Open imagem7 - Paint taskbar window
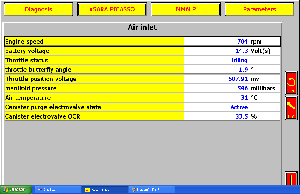 pos(152,190)
